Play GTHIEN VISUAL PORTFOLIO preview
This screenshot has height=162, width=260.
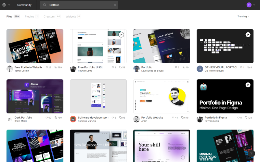[248, 35]
